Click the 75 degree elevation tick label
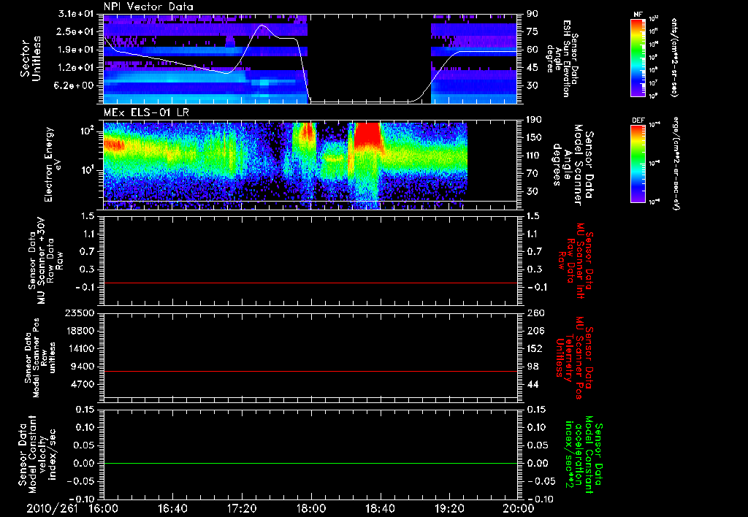Image resolution: width=748 pixels, height=517 pixels. click(x=532, y=31)
